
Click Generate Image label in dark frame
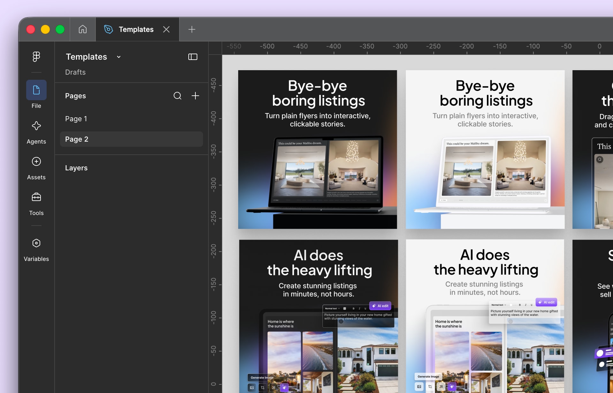click(x=262, y=378)
